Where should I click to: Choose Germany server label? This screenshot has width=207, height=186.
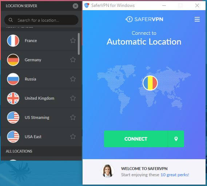[x=33, y=60]
